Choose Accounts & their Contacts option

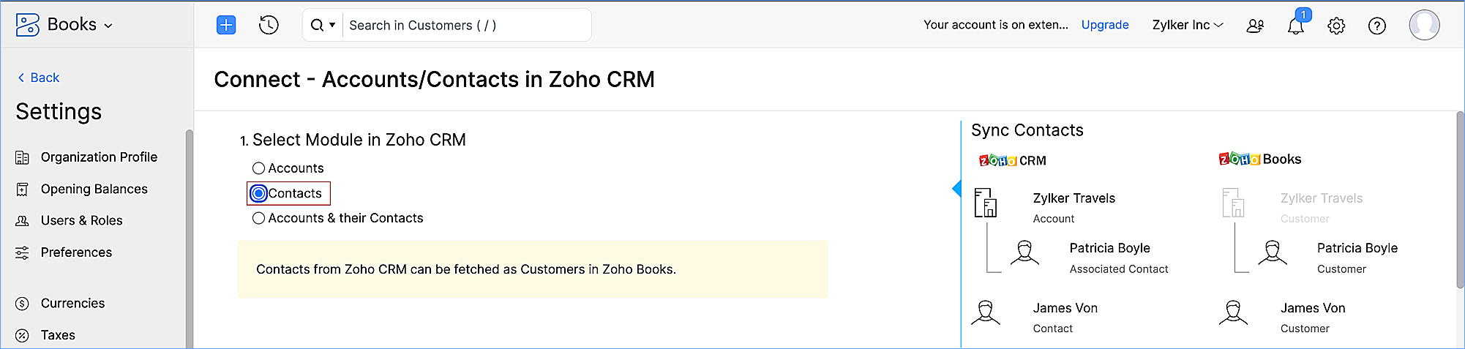click(258, 218)
